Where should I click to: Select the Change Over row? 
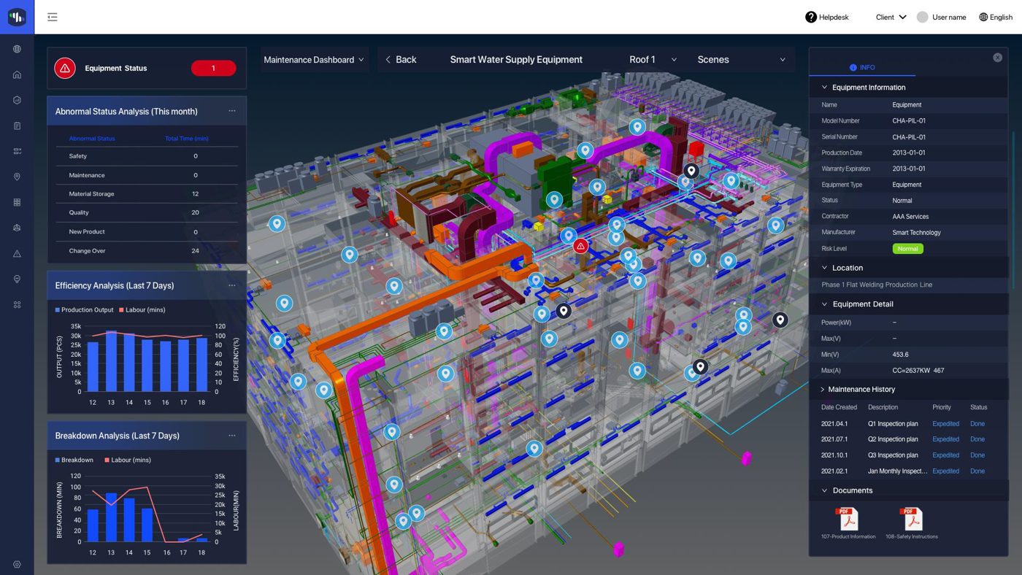[147, 251]
